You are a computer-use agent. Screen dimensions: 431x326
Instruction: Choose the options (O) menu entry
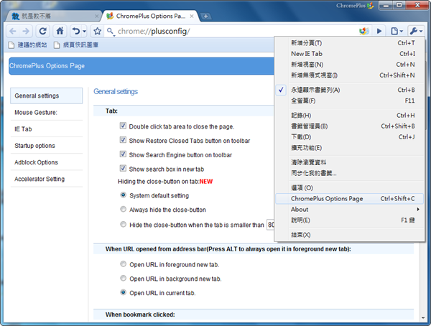(x=349, y=188)
